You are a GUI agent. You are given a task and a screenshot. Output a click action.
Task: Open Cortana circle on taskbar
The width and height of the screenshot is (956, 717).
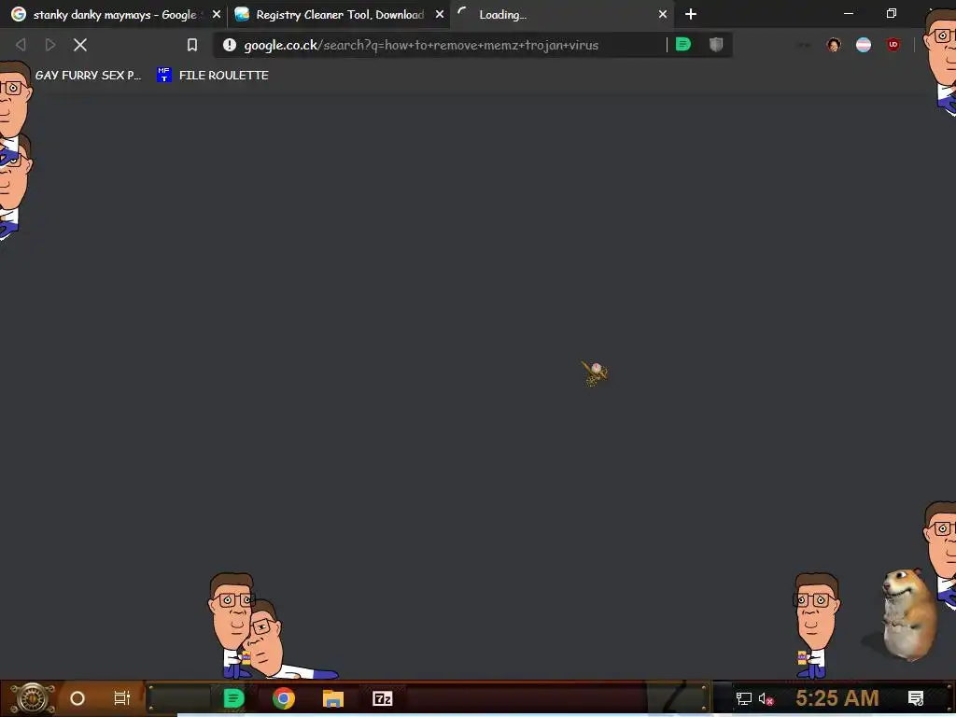click(x=77, y=698)
